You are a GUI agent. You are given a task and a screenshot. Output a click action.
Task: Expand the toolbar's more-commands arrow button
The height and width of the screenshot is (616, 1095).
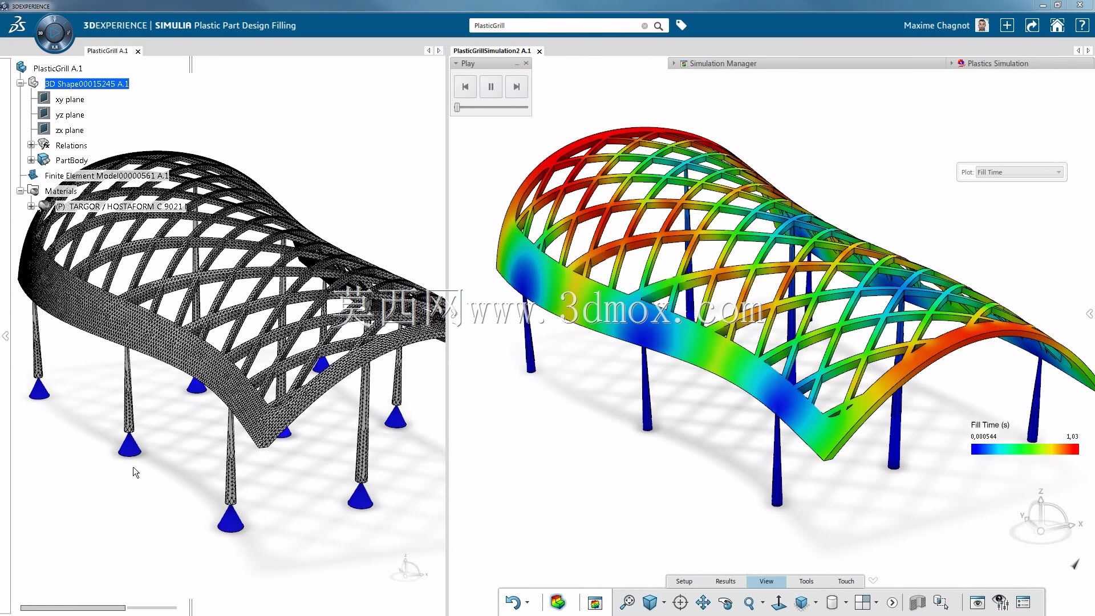click(x=892, y=602)
